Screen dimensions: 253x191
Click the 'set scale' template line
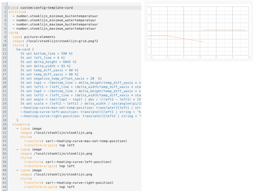[x=81, y=104]
